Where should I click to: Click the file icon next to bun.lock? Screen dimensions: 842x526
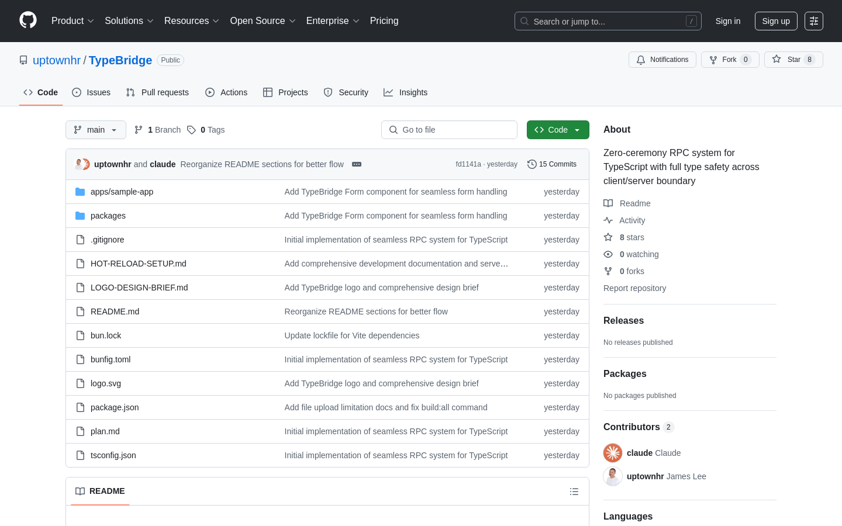(x=80, y=335)
